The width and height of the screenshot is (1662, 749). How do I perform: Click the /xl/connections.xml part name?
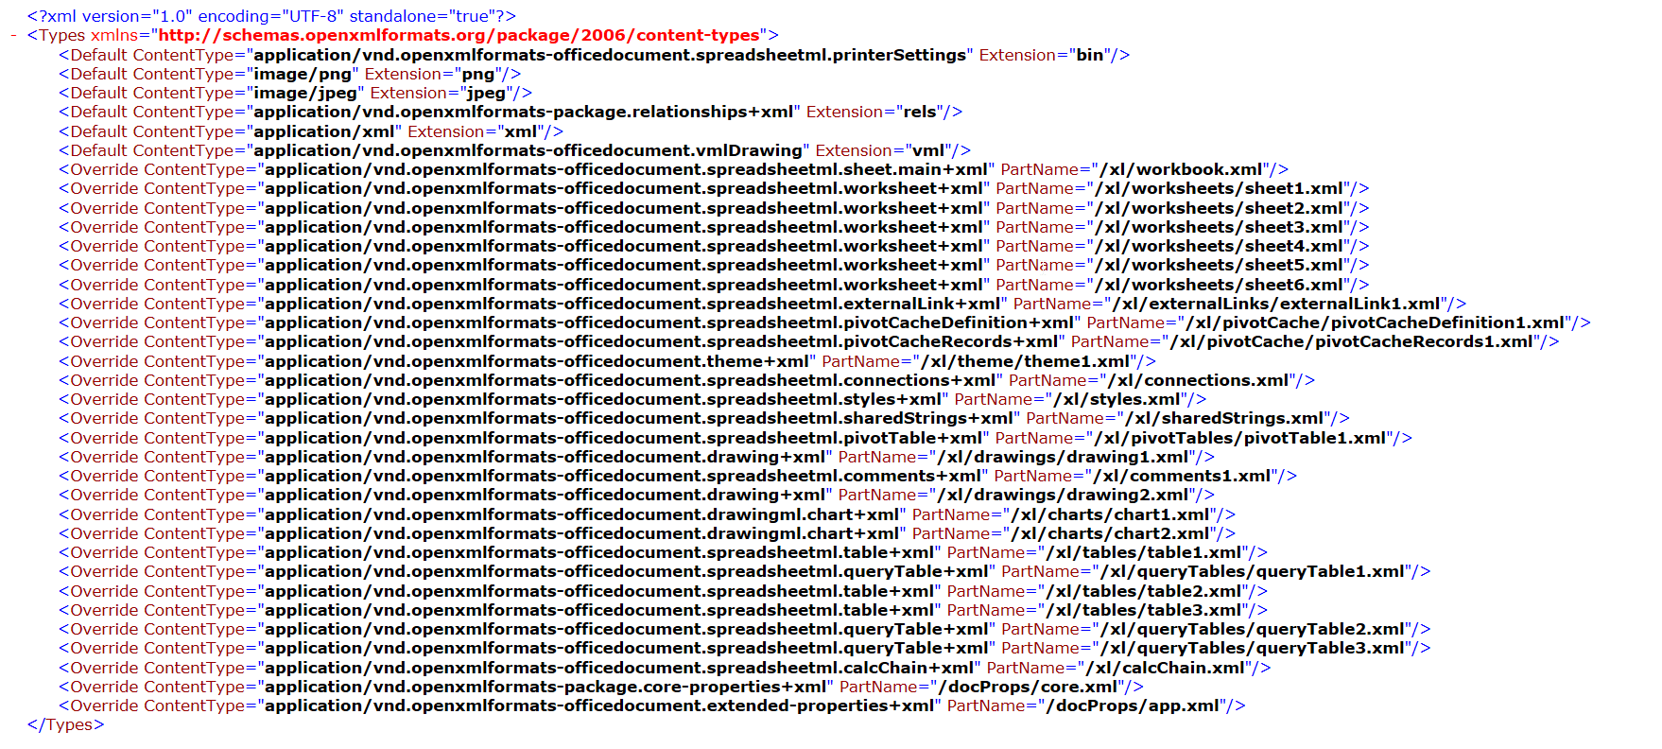(1199, 380)
